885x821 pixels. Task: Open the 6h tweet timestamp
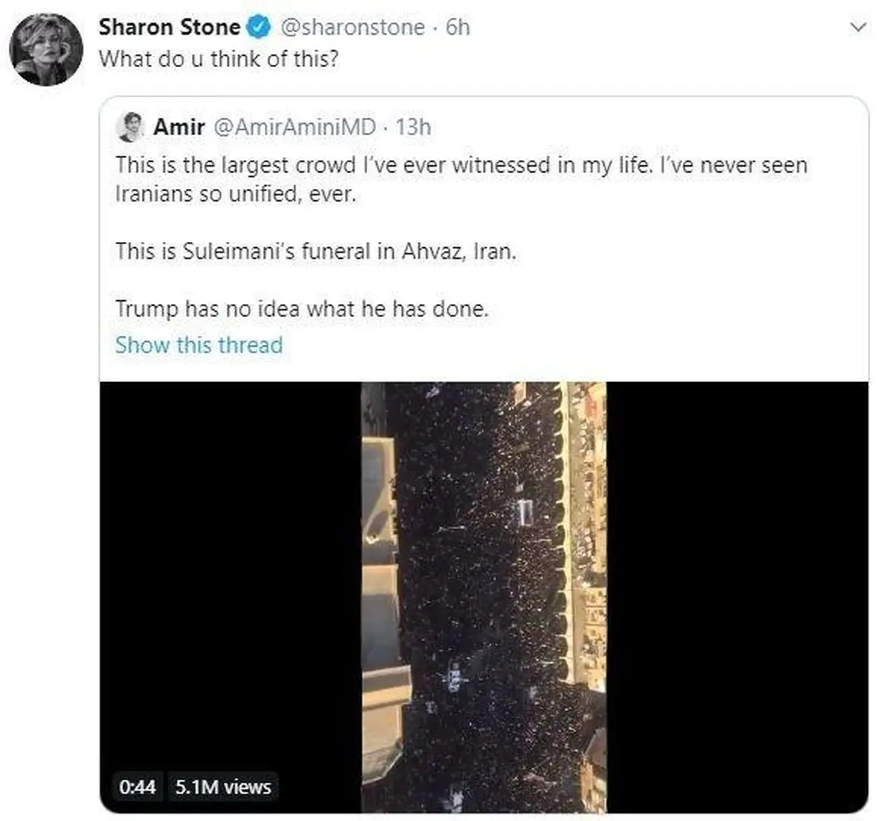point(458,27)
